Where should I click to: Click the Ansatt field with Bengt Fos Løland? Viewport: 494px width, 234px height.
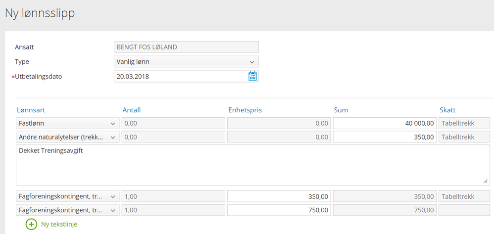(186, 47)
